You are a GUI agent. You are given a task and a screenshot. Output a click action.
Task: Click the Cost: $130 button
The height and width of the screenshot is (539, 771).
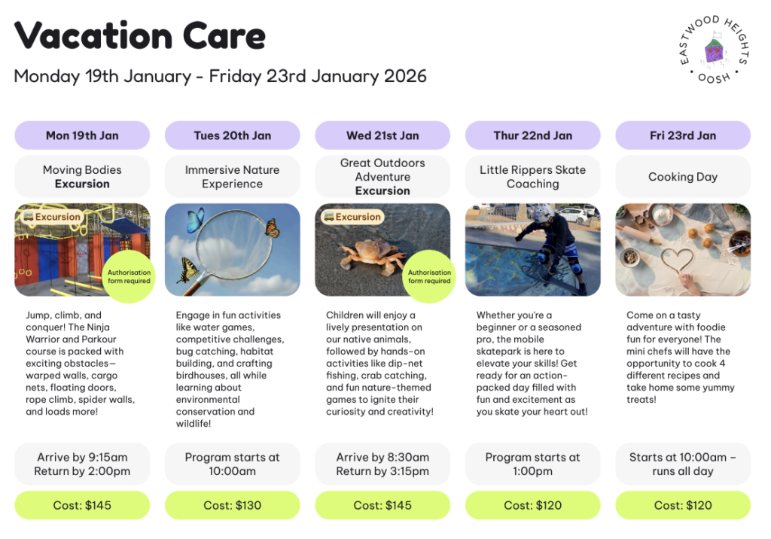(x=232, y=505)
